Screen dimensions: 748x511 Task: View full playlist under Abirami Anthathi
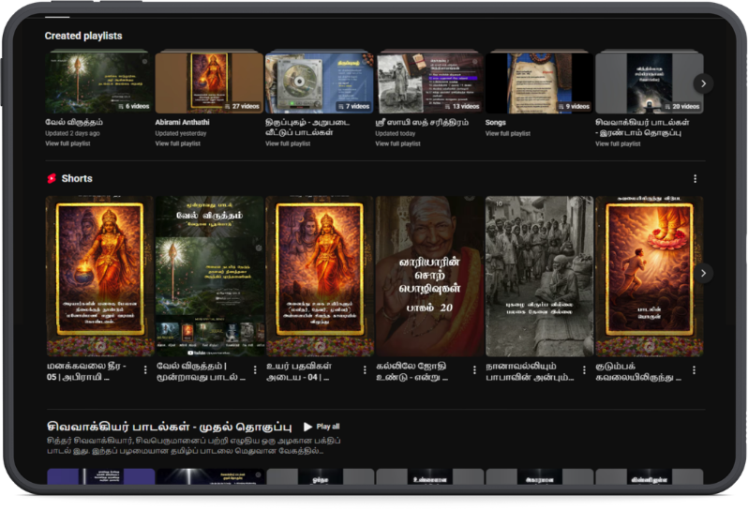pyautogui.click(x=178, y=143)
